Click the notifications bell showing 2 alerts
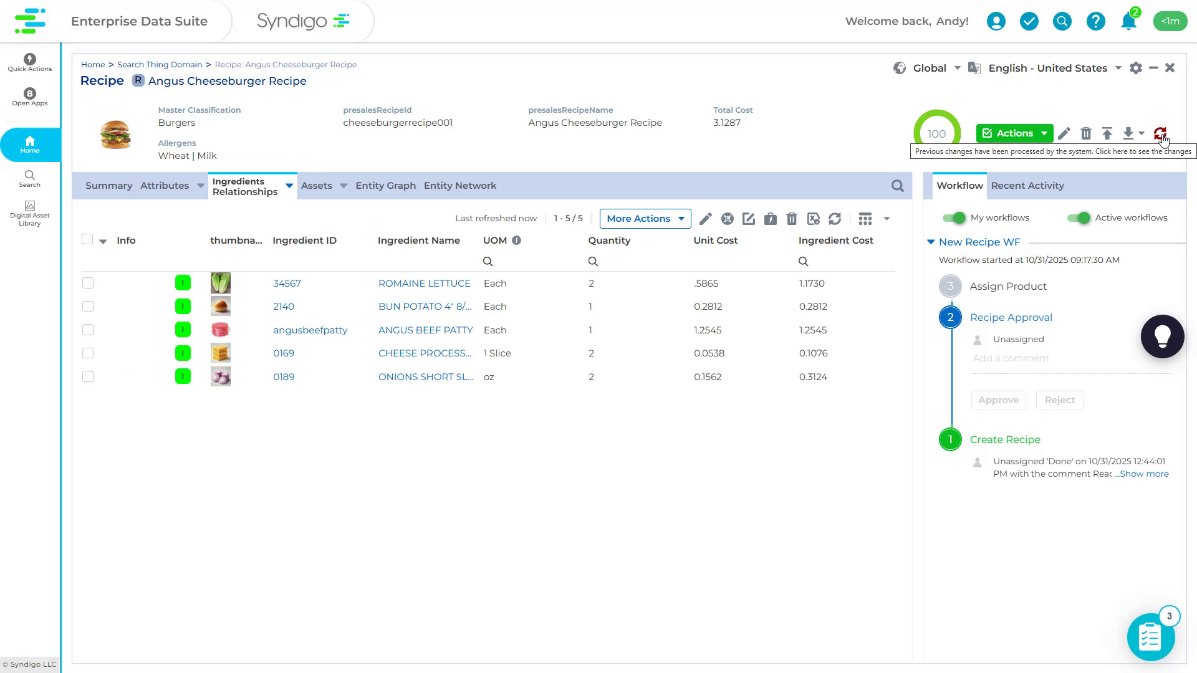 [1128, 21]
